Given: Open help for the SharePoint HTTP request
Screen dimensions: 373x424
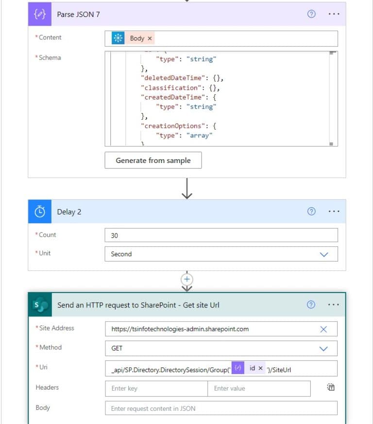Looking at the screenshot, I should click(x=311, y=305).
